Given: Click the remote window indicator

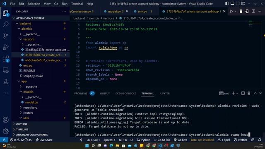Looking at the screenshot, I should (4, 140).
